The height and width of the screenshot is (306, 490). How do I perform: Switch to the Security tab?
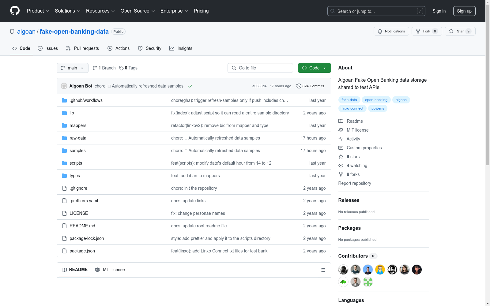click(149, 48)
